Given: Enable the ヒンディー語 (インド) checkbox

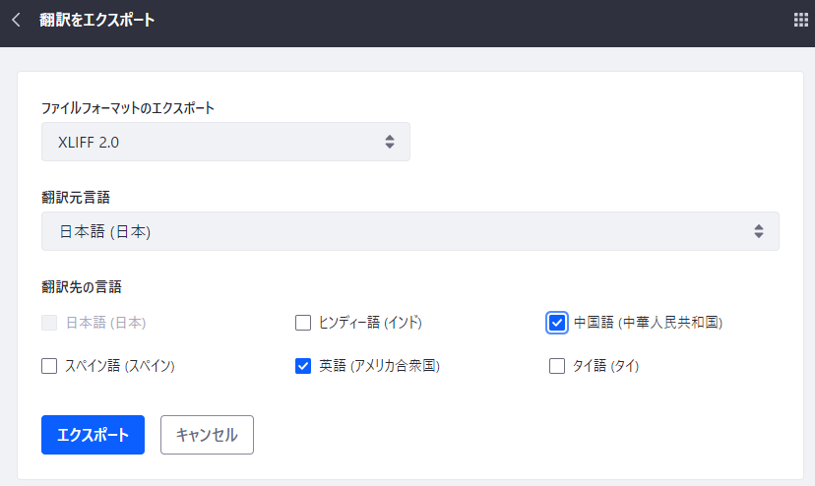Looking at the screenshot, I should (303, 322).
